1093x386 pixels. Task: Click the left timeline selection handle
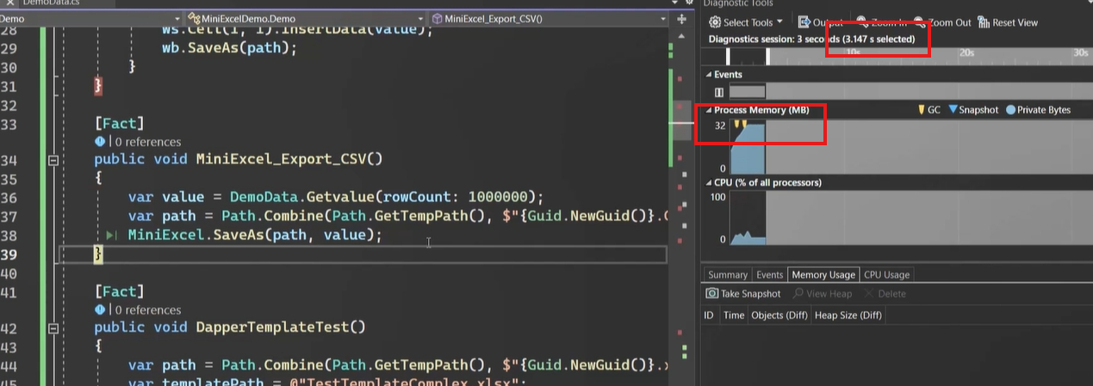pos(729,56)
